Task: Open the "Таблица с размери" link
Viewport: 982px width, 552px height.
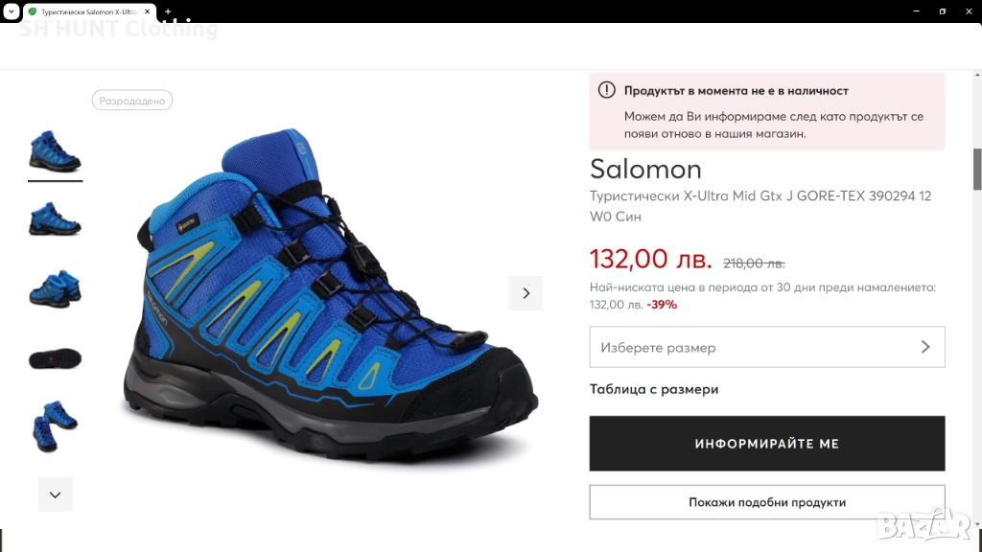Action: click(x=654, y=389)
